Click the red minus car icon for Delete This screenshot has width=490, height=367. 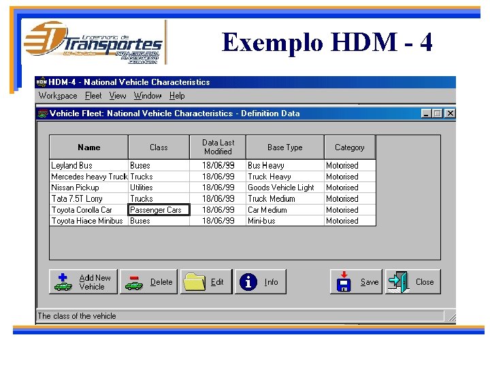pyautogui.click(x=134, y=283)
